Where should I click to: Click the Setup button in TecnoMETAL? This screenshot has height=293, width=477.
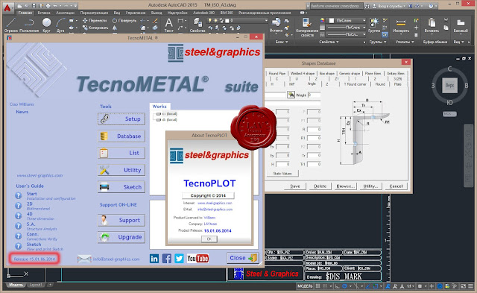121,119
